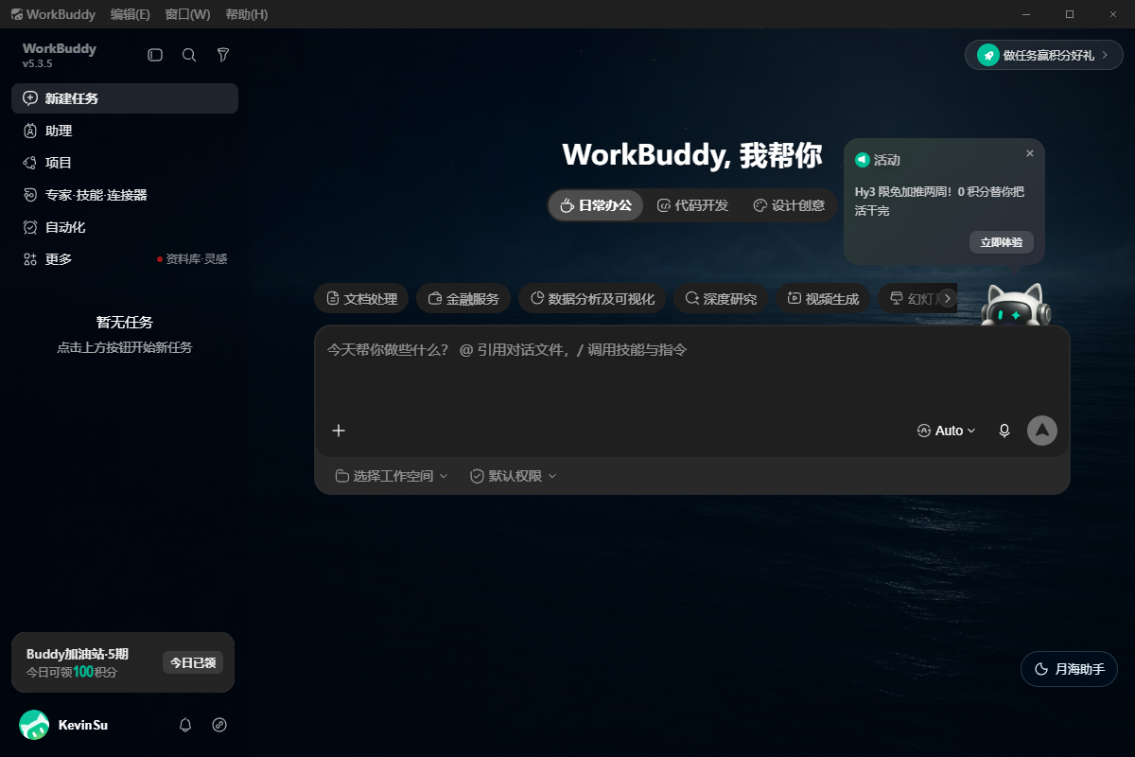Click the 立即体验 button
Image resolution: width=1135 pixels, height=757 pixels.
1002,242
